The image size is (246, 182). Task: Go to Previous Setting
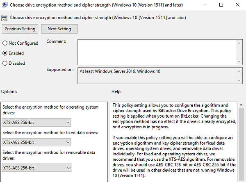pos(20,29)
